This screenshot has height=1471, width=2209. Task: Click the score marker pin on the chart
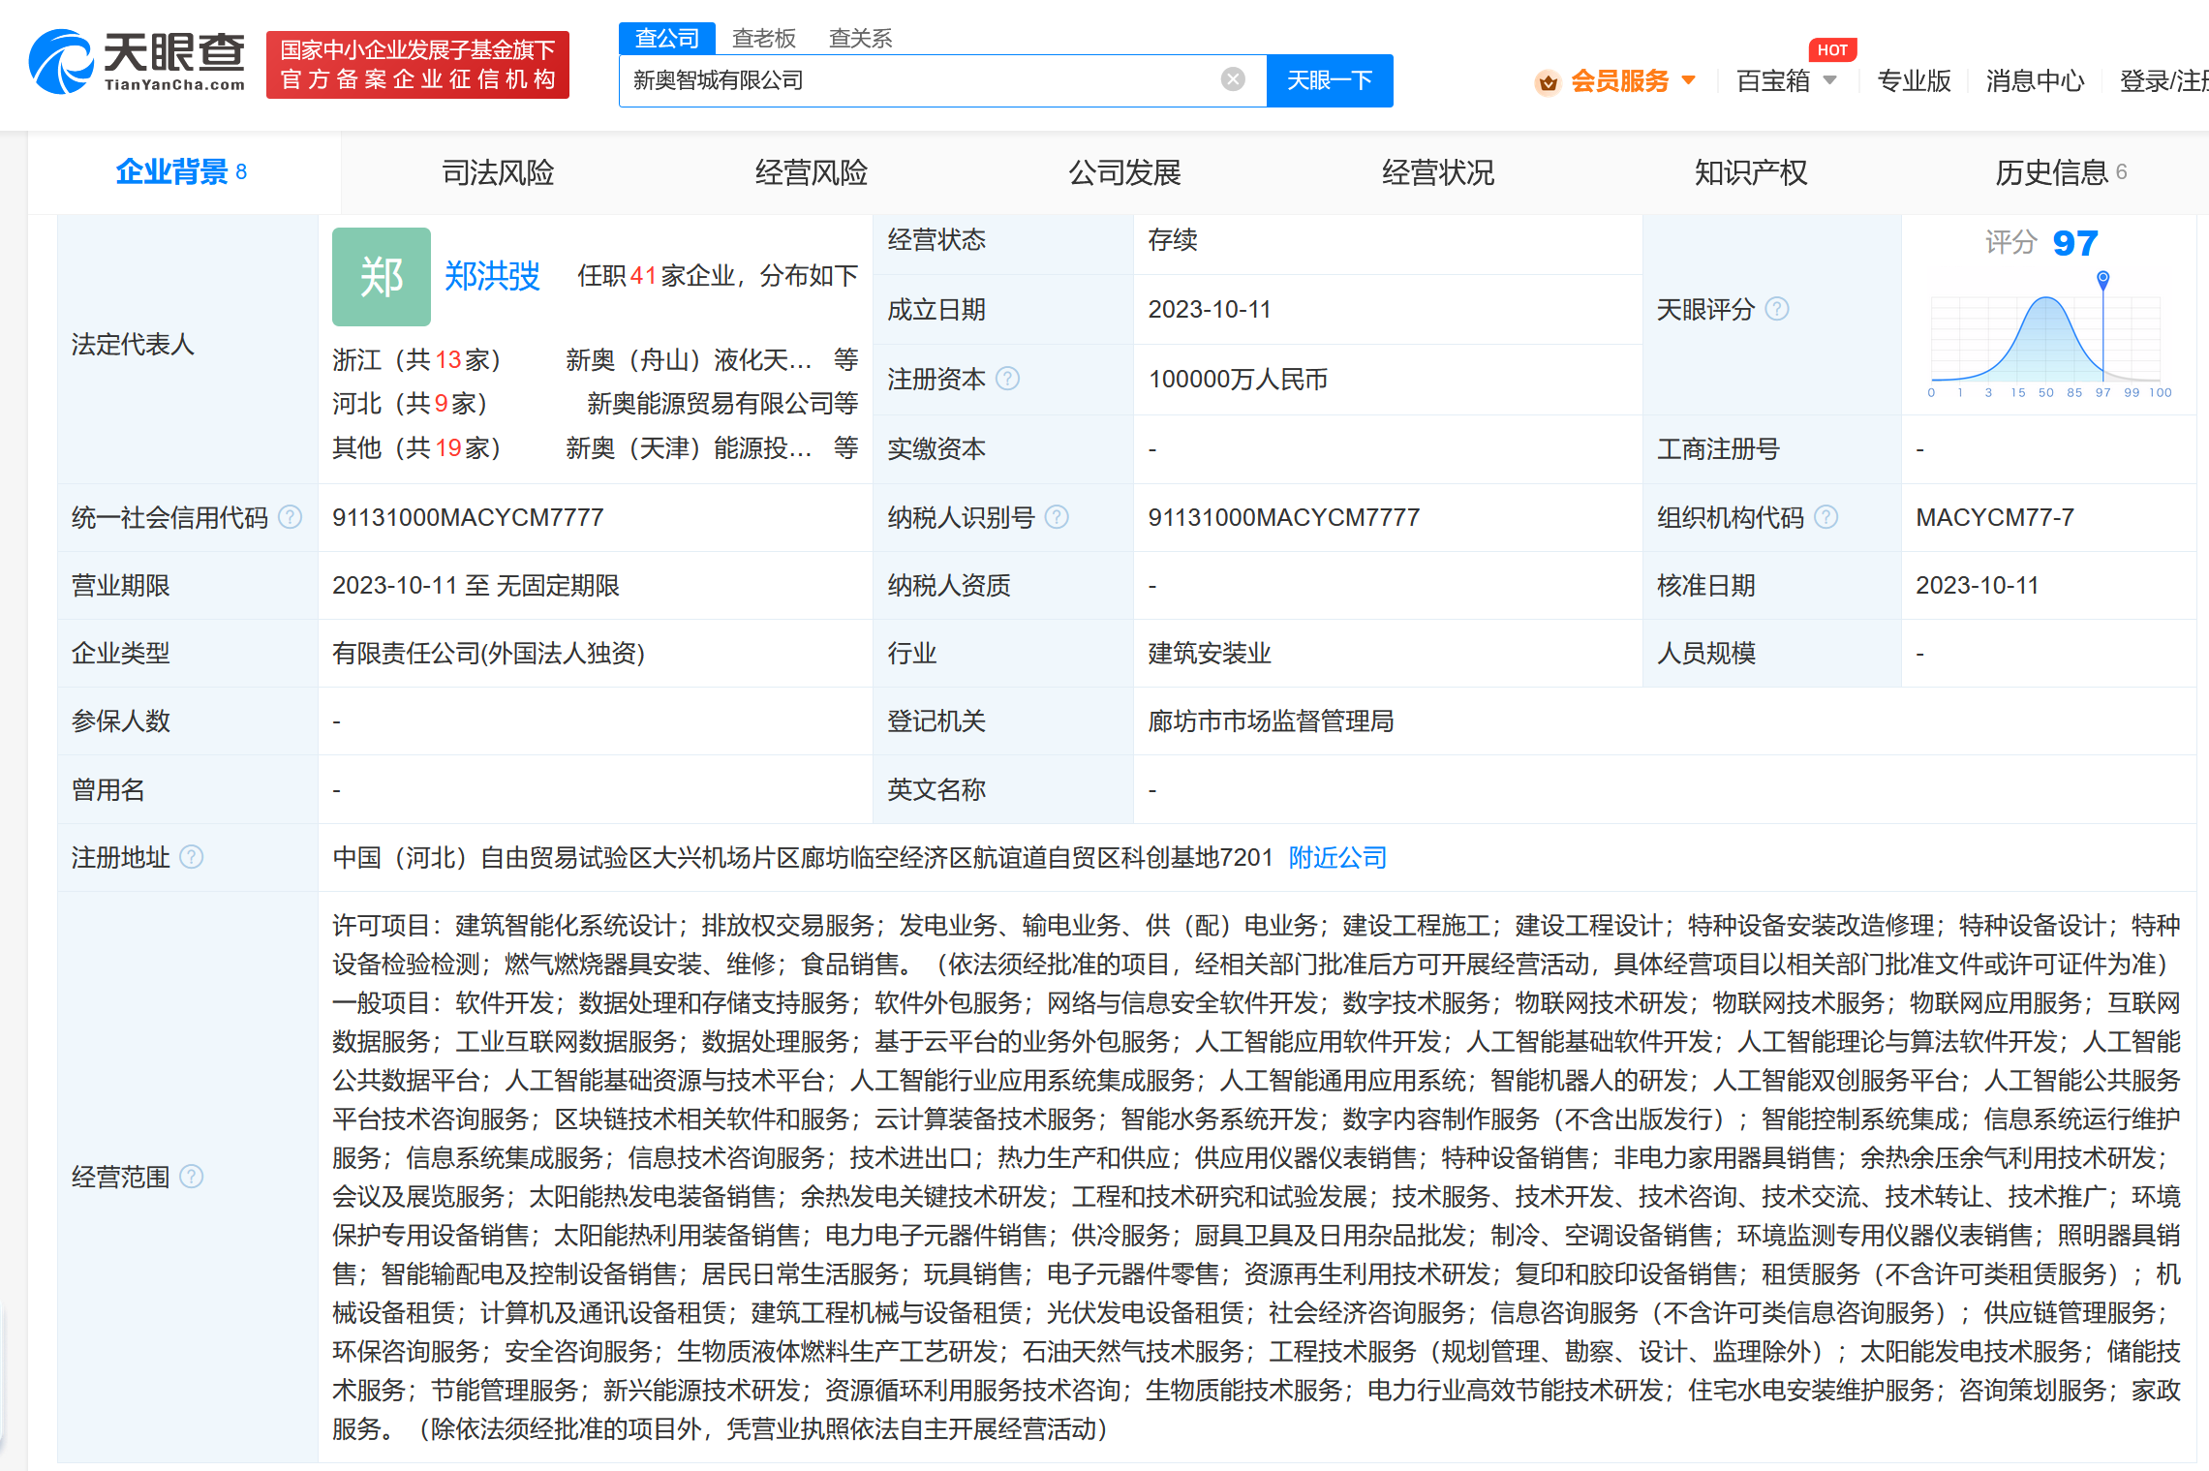[x=2102, y=280]
